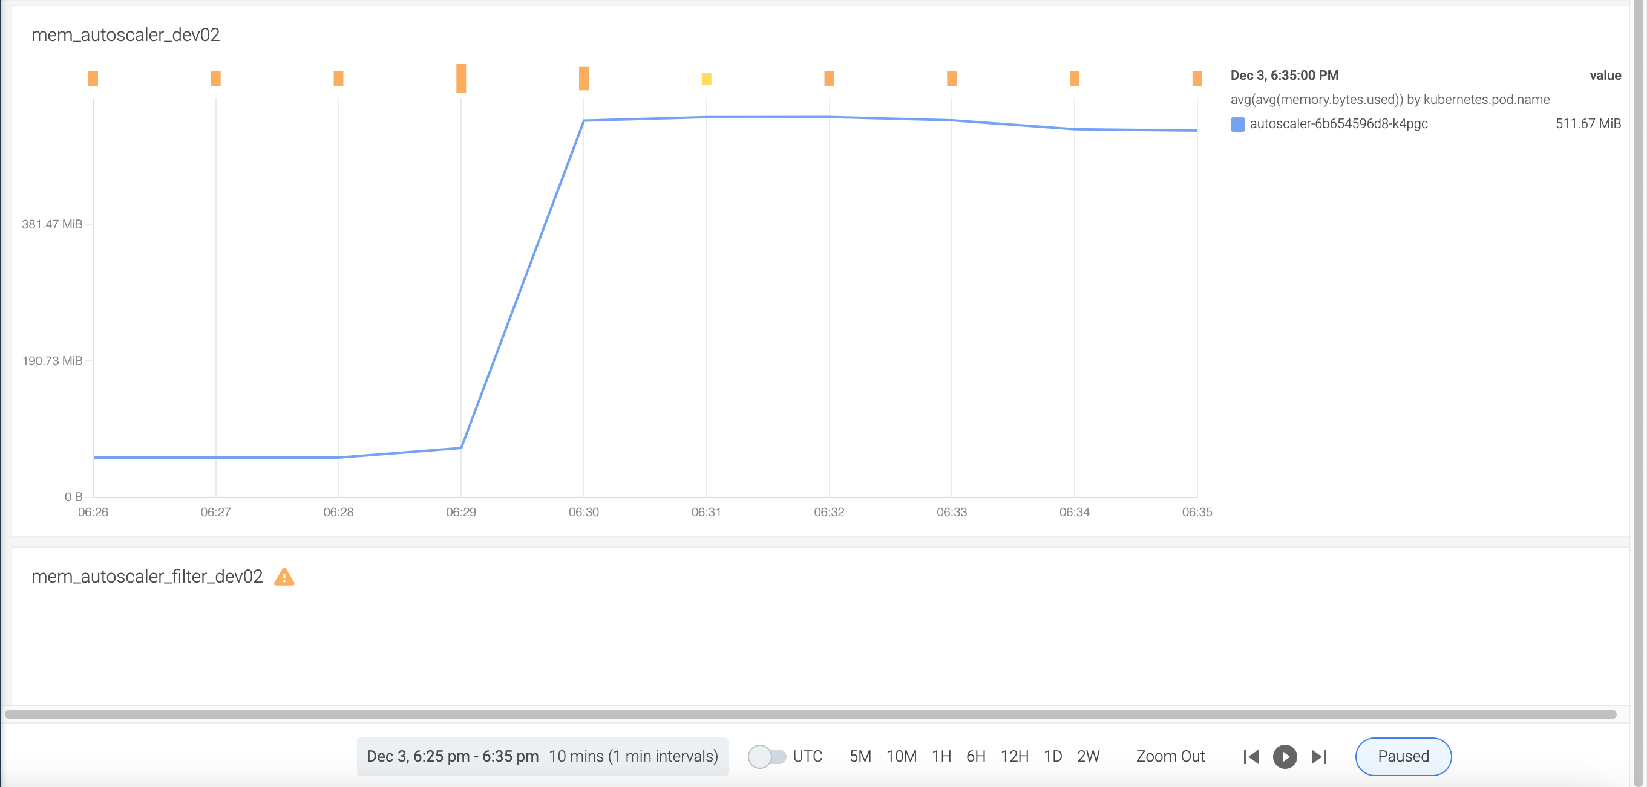The image size is (1647, 787).
Task: Skip to next time window
Action: pos(1318,756)
